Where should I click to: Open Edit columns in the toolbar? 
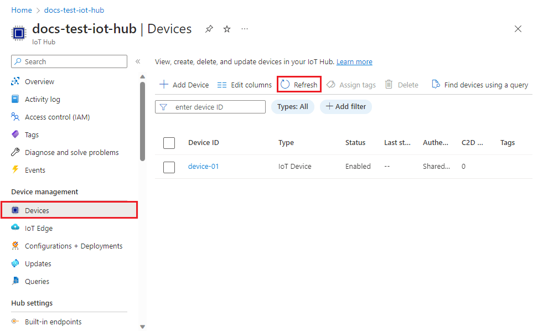(244, 85)
